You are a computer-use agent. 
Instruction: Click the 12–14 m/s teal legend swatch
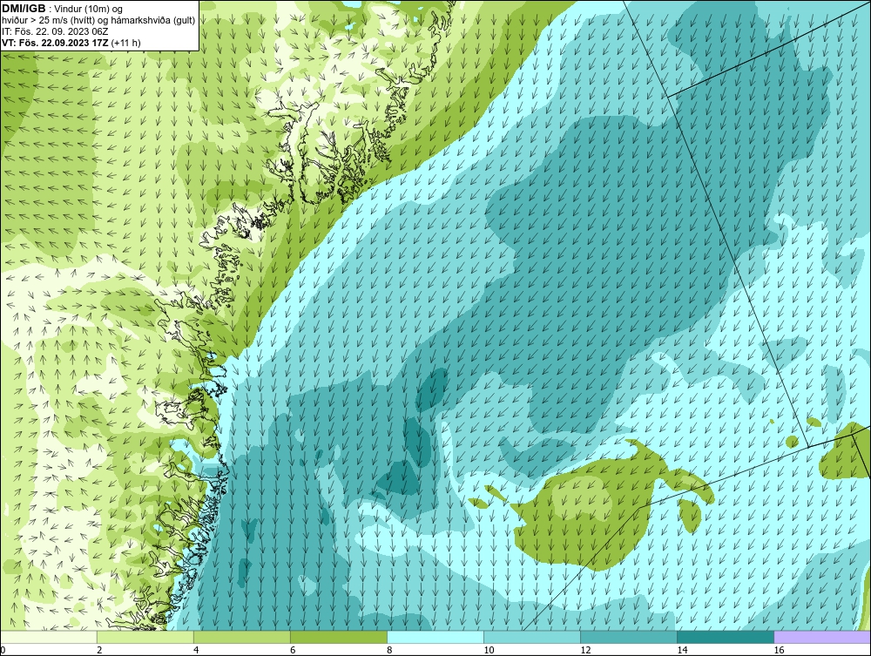628,637
